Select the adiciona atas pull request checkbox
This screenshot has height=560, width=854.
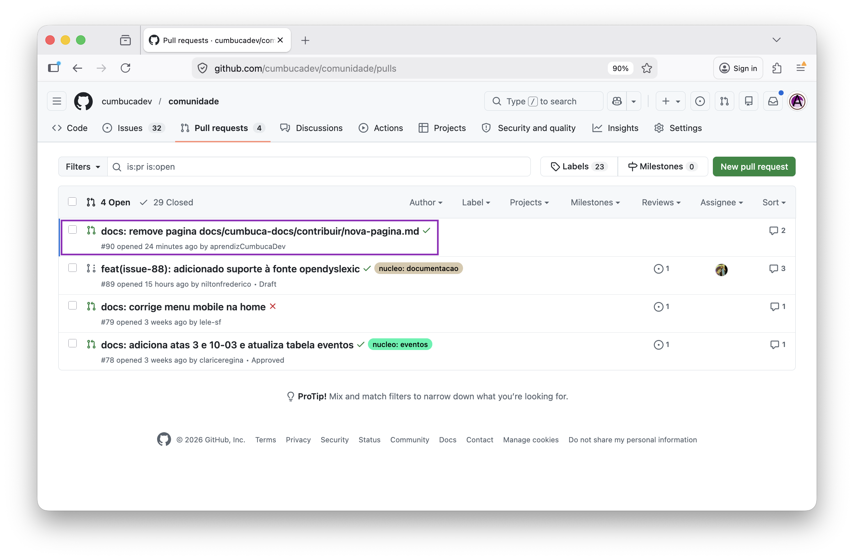72,343
